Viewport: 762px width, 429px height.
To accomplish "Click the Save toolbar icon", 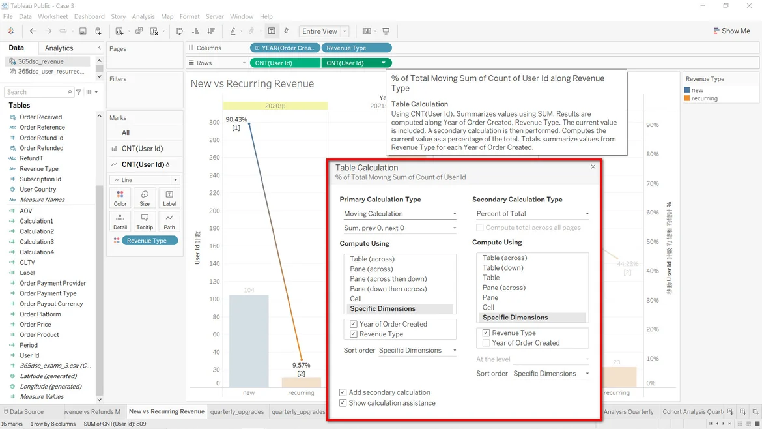I will [x=83, y=31].
